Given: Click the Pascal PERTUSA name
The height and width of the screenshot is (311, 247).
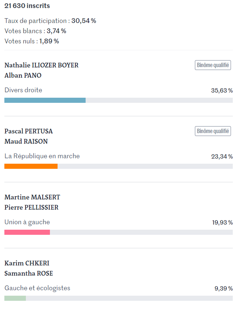Looking at the screenshot, I should point(28,131).
